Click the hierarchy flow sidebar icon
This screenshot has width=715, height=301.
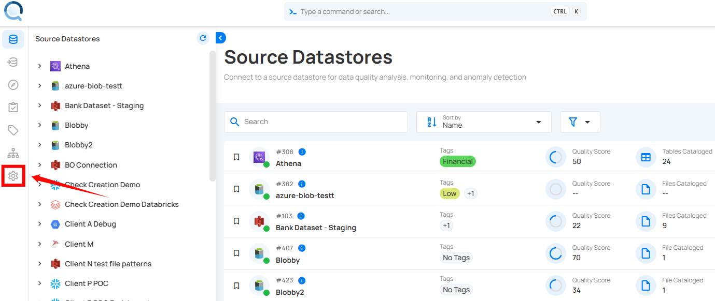tap(13, 153)
